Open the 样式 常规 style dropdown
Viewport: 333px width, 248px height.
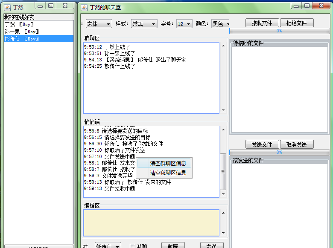(144, 24)
